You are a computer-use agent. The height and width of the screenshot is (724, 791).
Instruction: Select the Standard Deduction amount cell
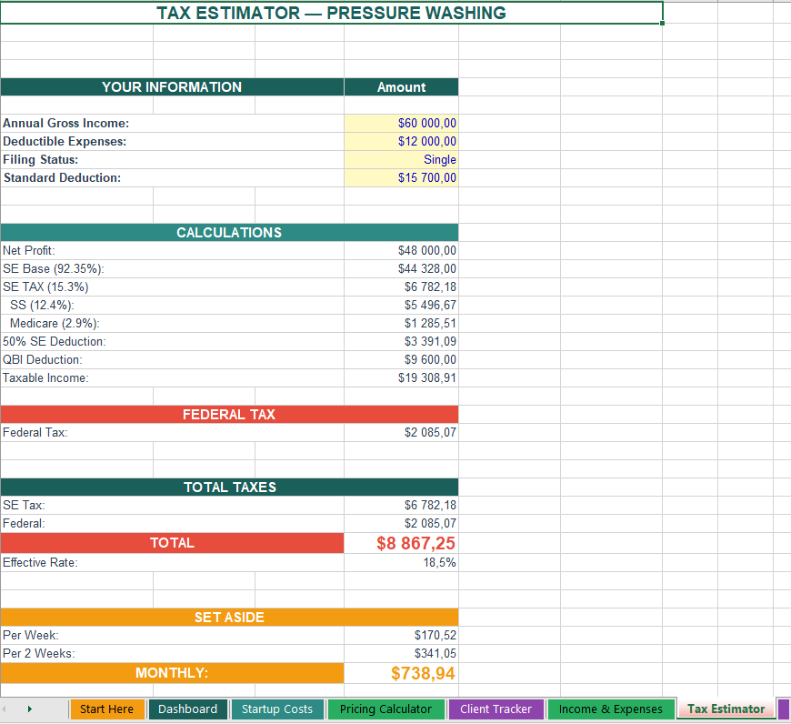401,177
